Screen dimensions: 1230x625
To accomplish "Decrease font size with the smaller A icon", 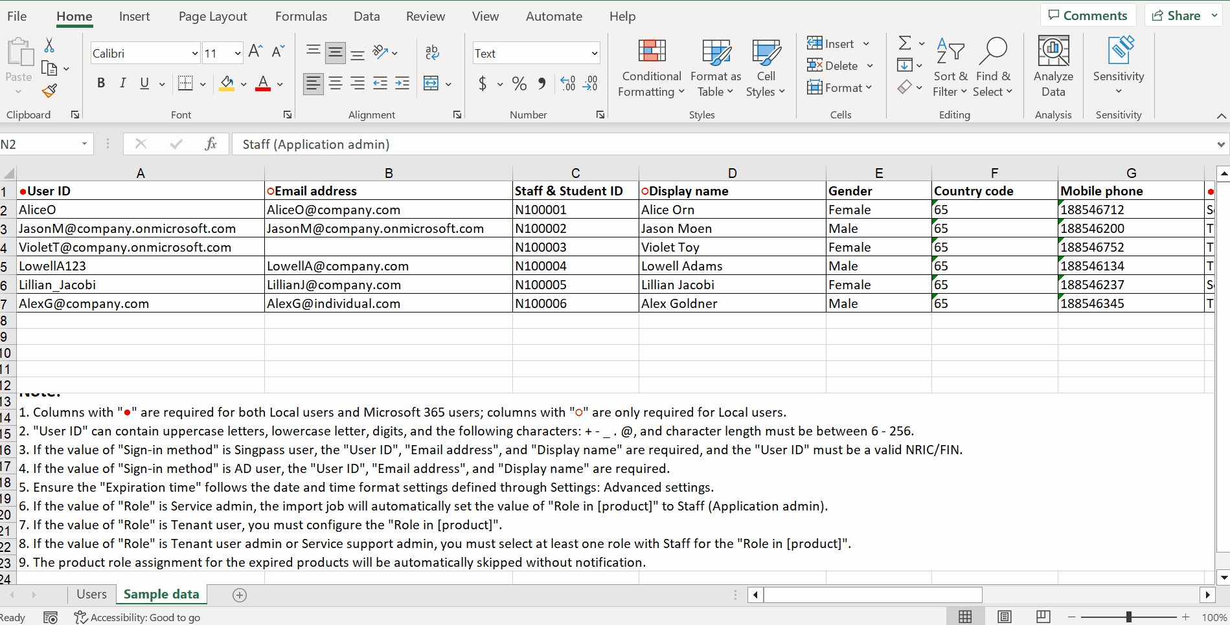I will click(x=279, y=52).
